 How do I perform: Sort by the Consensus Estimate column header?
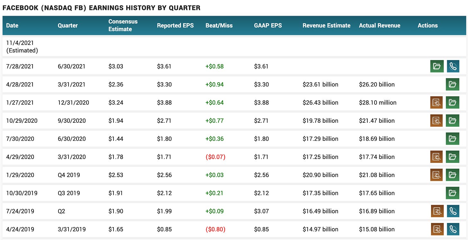coord(123,25)
